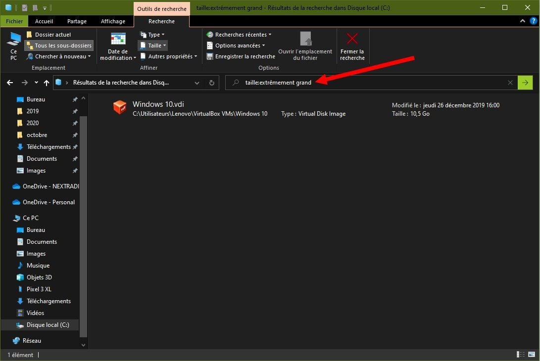Open Objets 3D folder
Viewport: 540px width, 361px height.
pos(39,277)
